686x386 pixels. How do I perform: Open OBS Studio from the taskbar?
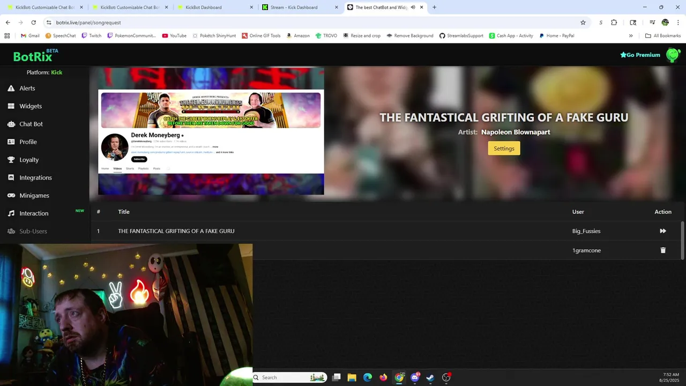[x=446, y=377]
